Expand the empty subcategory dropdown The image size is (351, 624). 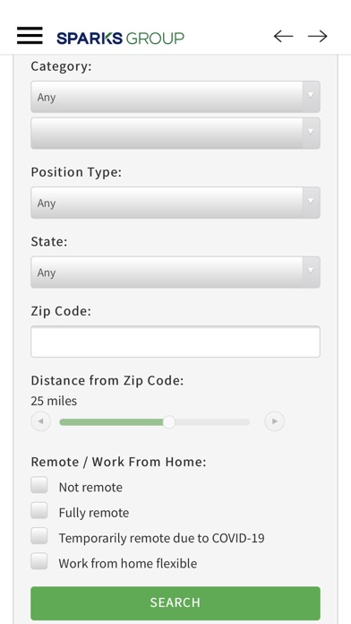175,134
